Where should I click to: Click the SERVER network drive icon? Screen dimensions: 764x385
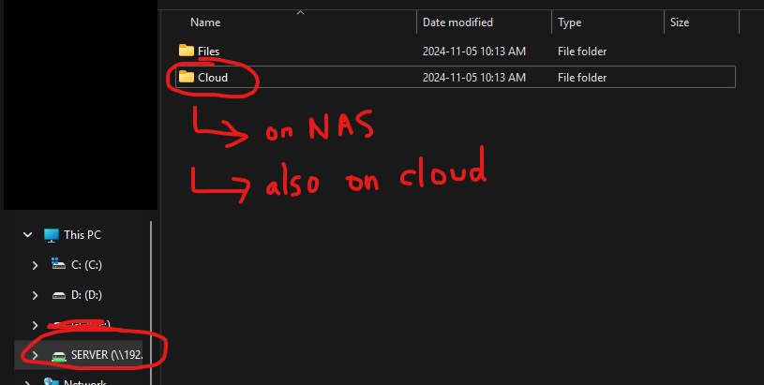point(58,356)
